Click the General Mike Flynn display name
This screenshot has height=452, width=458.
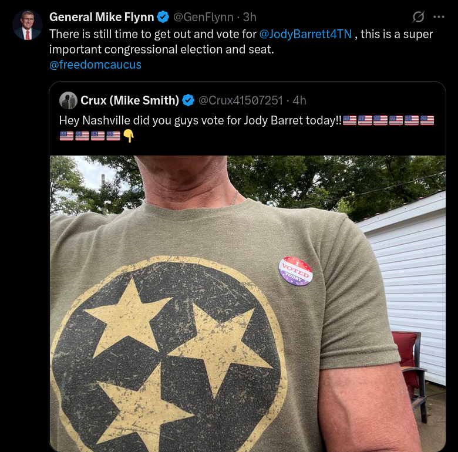tap(102, 17)
